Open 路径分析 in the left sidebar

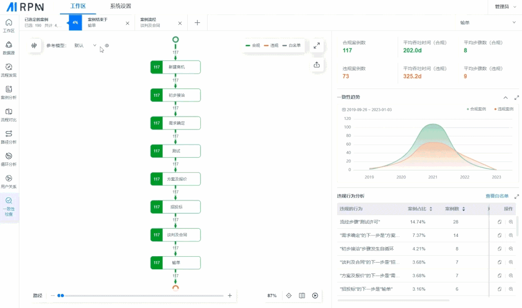click(9, 137)
